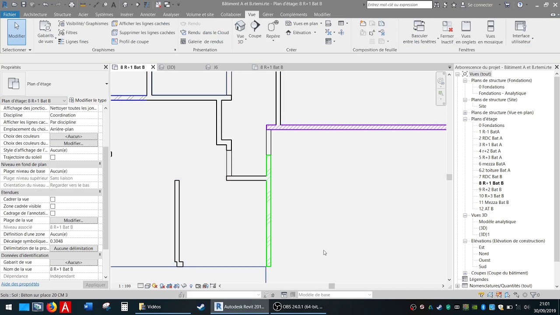Click the keyword search input field
The height and width of the screenshot is (315, 560).
pyautogui.click(x=399, y=5)
